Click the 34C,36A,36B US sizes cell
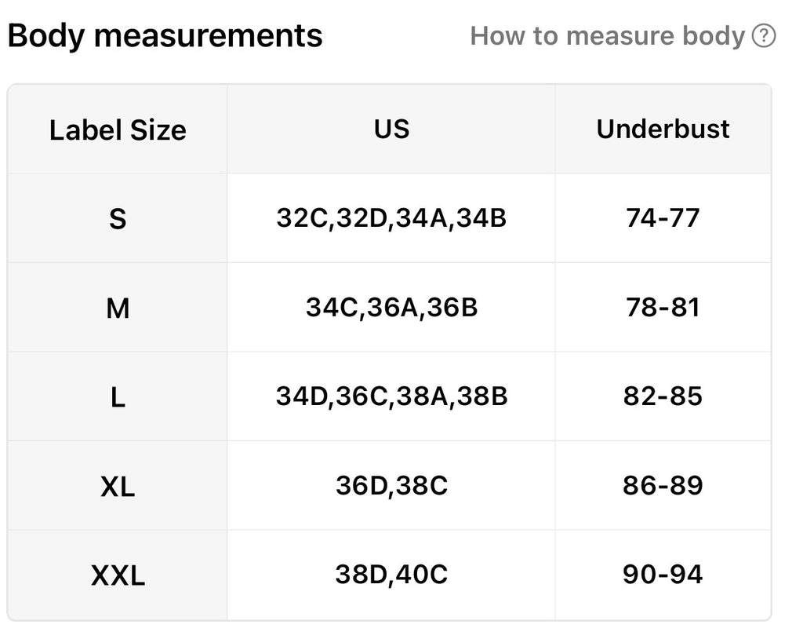 pyautogui.click(x=391, y=307)
